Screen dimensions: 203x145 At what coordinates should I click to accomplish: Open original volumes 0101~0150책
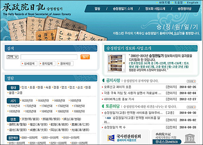tap(71, 138)
